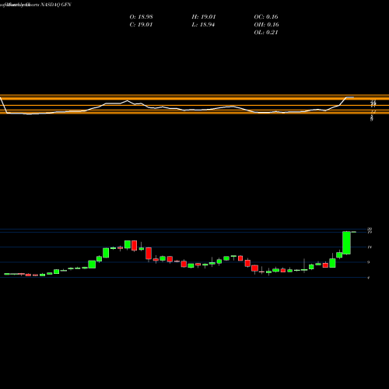Click the 'OC: 0.16' value
The image size is (389, 389).
pyautogui.click(x=266, y=17)
